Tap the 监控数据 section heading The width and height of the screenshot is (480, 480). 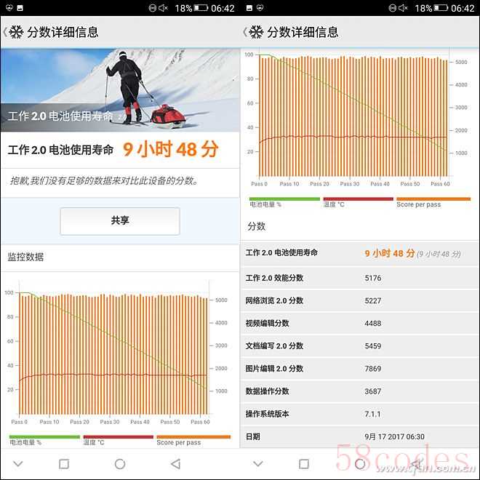[25, 257]
